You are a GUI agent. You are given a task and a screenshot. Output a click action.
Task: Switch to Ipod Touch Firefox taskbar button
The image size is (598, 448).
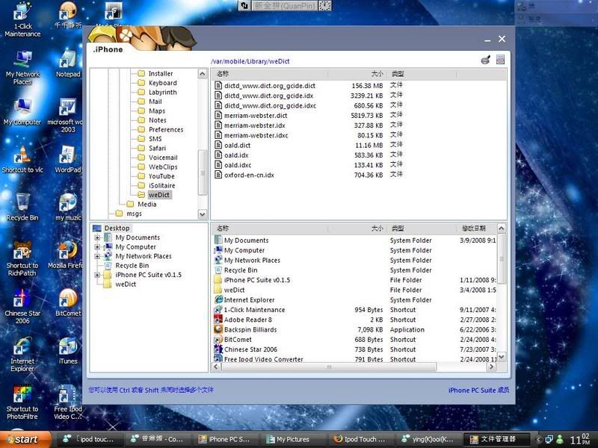pyautogui.click(x=361, y=439)
